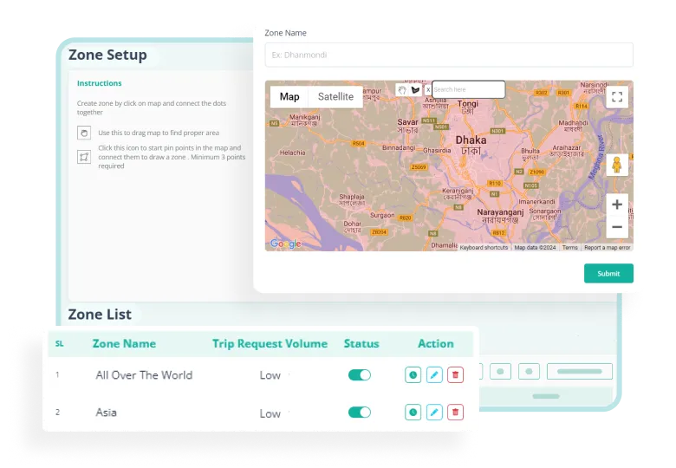Click the Instructions heading

(x=99, y=83)
